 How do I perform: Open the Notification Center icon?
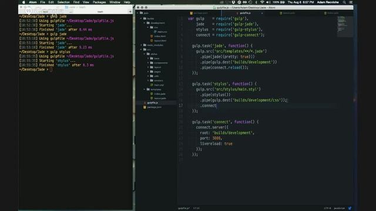351,2
